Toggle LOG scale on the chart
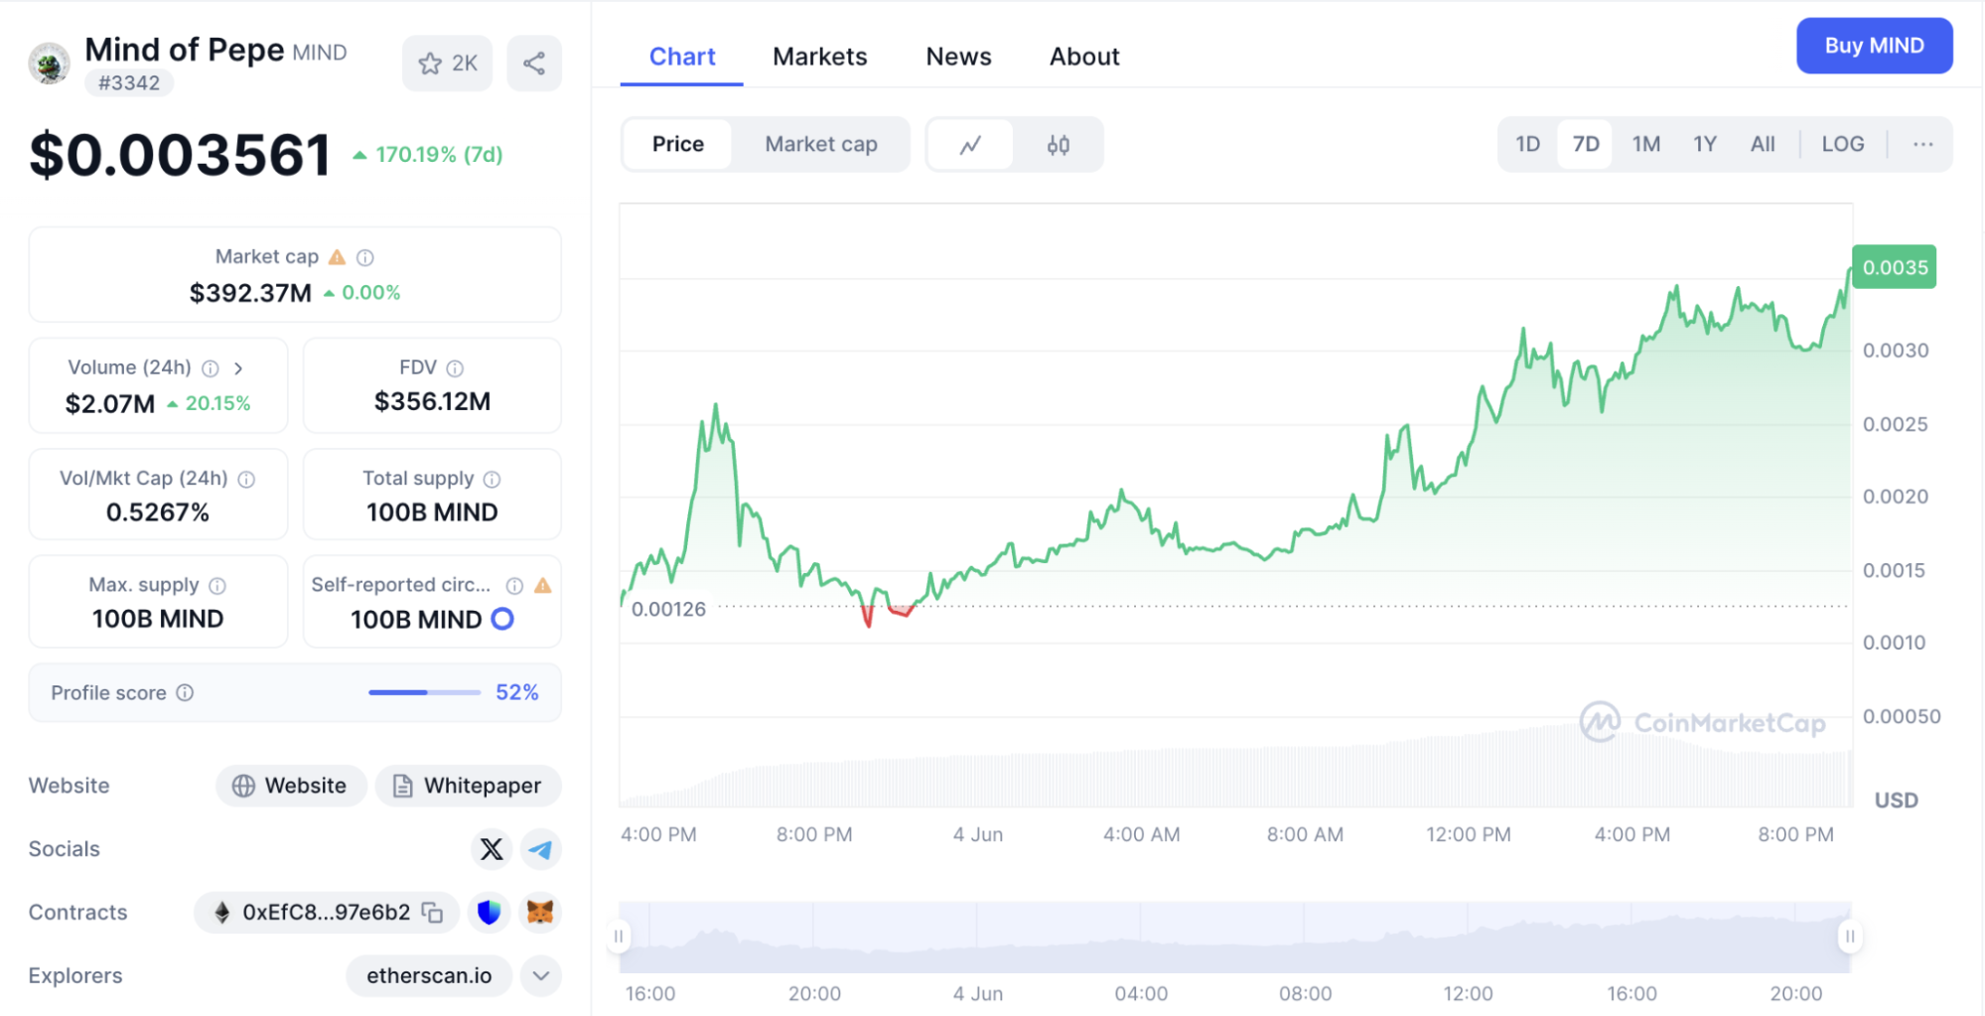The height and width of the screenshot is (1016, 1985). (x=1842, y=144)
